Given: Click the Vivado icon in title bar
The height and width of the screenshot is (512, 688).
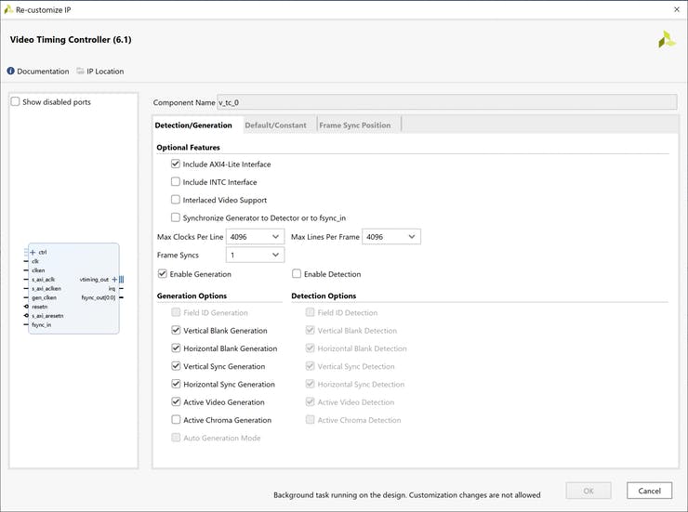Looking at the screenshot, I should tap(8, 8).
